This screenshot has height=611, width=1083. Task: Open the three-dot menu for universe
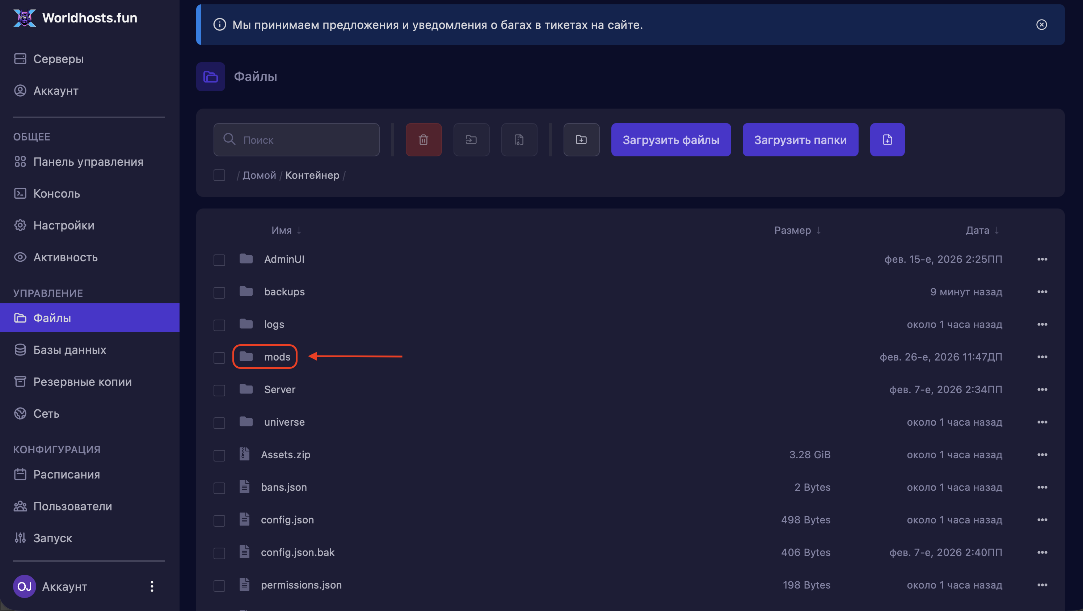coord(1042,422)
